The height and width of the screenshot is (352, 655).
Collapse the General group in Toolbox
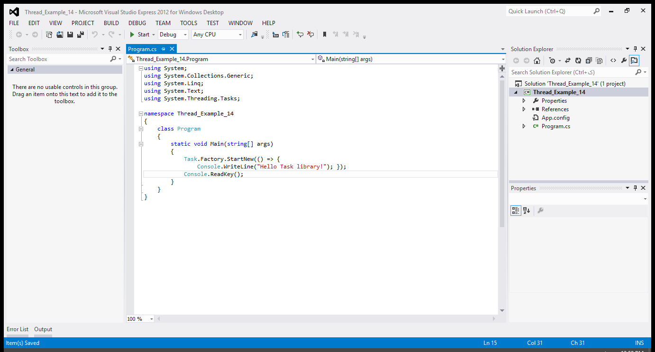tap(12, 70)
